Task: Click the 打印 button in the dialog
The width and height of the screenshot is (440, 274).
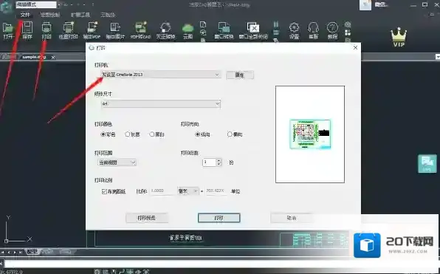Action: pos(219,218)
